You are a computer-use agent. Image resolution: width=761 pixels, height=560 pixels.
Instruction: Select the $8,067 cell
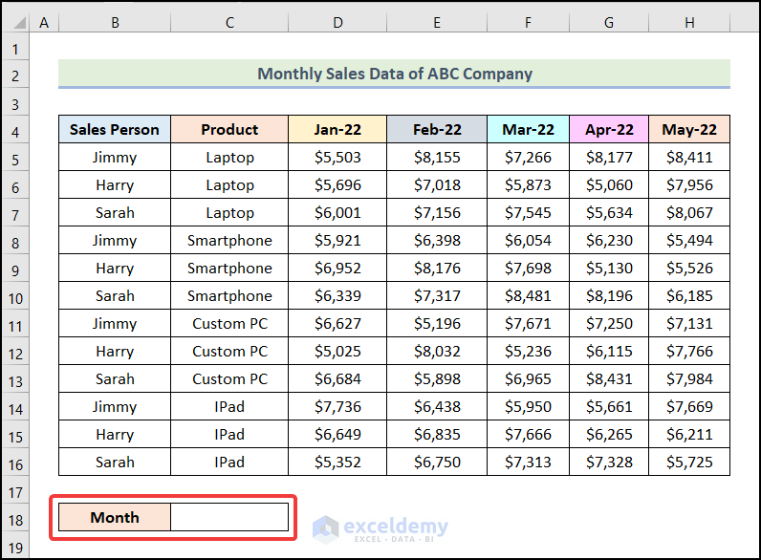[x=689, y=212]
